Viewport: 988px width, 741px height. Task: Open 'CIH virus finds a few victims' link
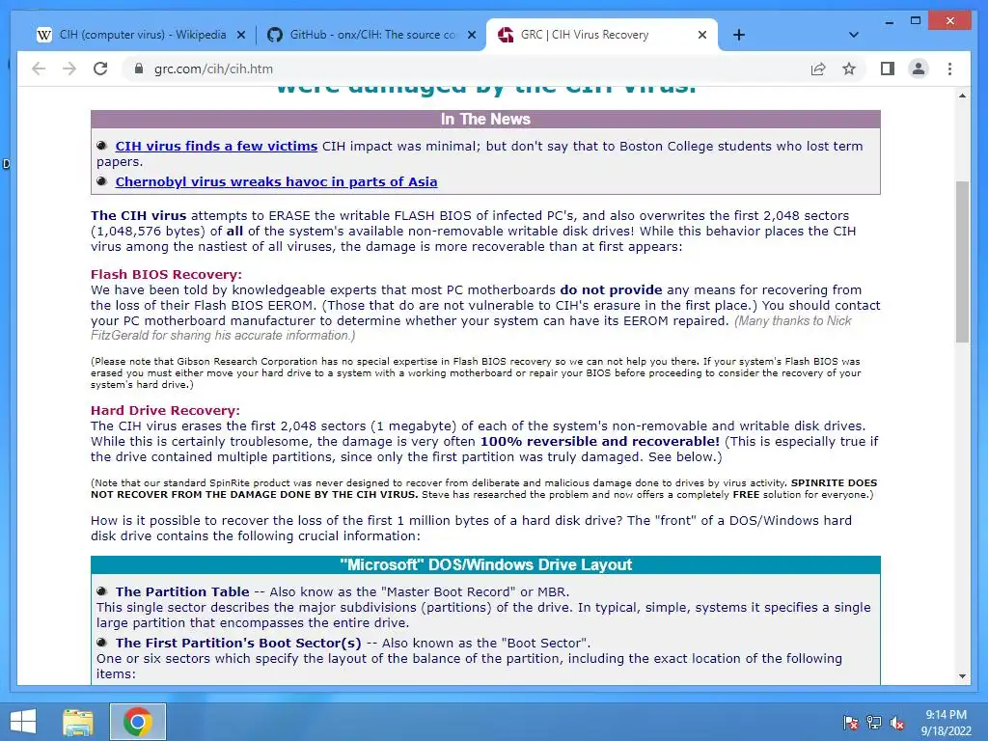(x=216, y=147)
